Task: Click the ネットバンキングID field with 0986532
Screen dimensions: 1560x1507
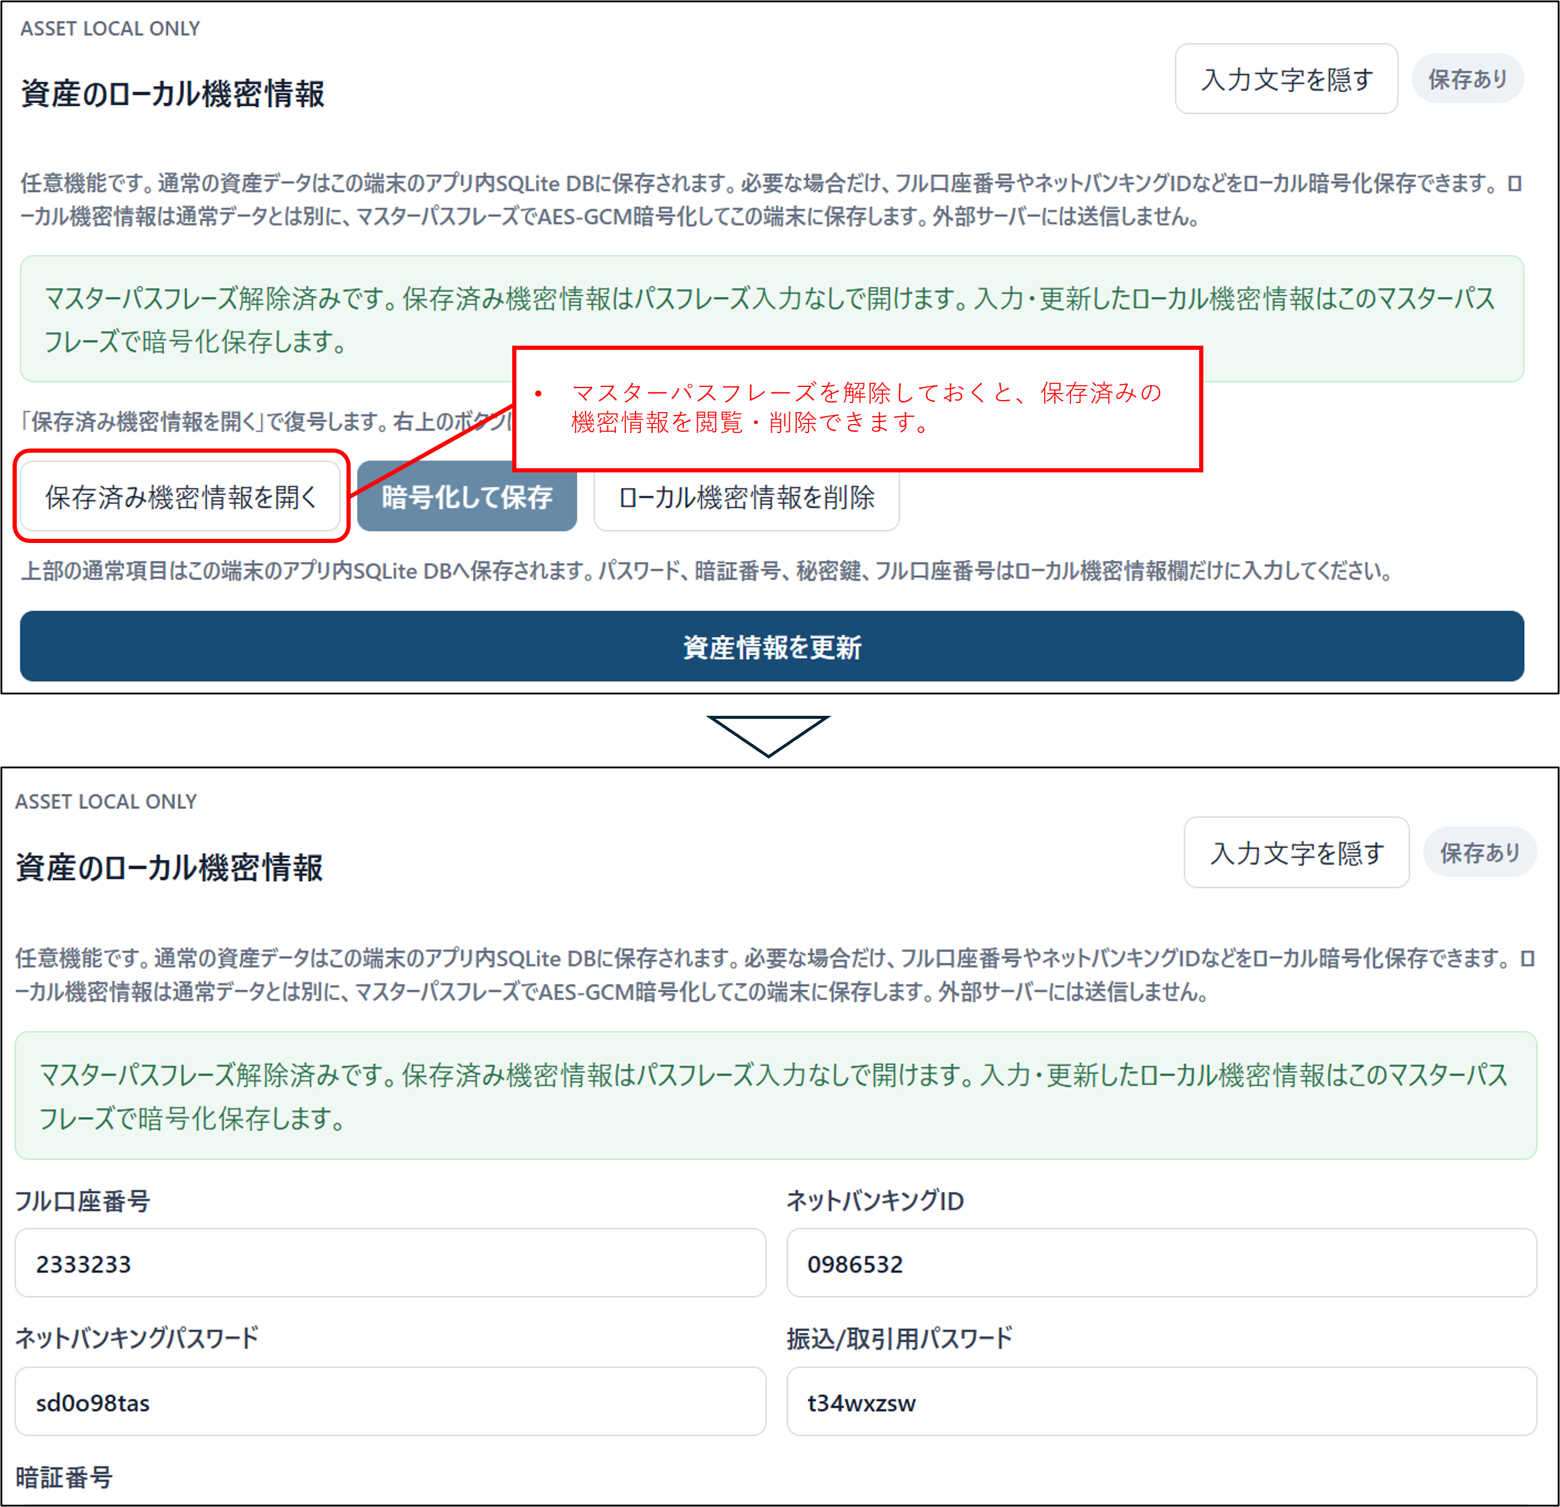Action: point(1161,1263)
